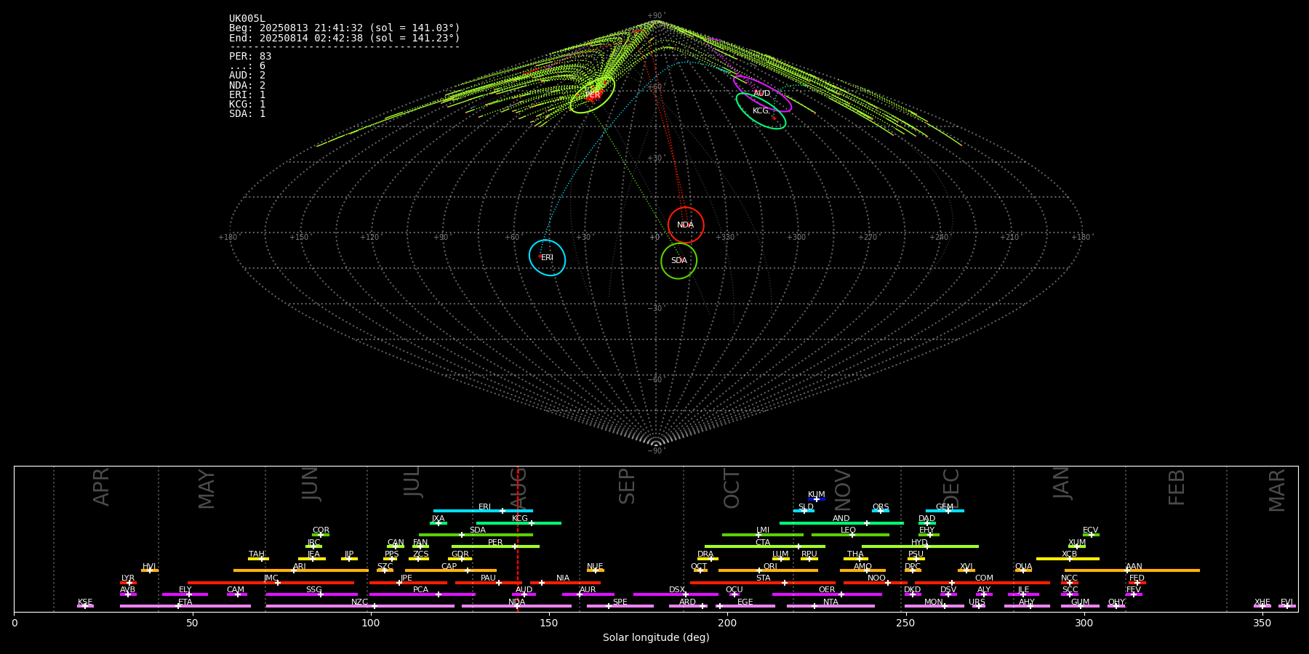
Task: Click the timeline label 'XCB'
Action: pyautogui.click(x=1069, y=554)
